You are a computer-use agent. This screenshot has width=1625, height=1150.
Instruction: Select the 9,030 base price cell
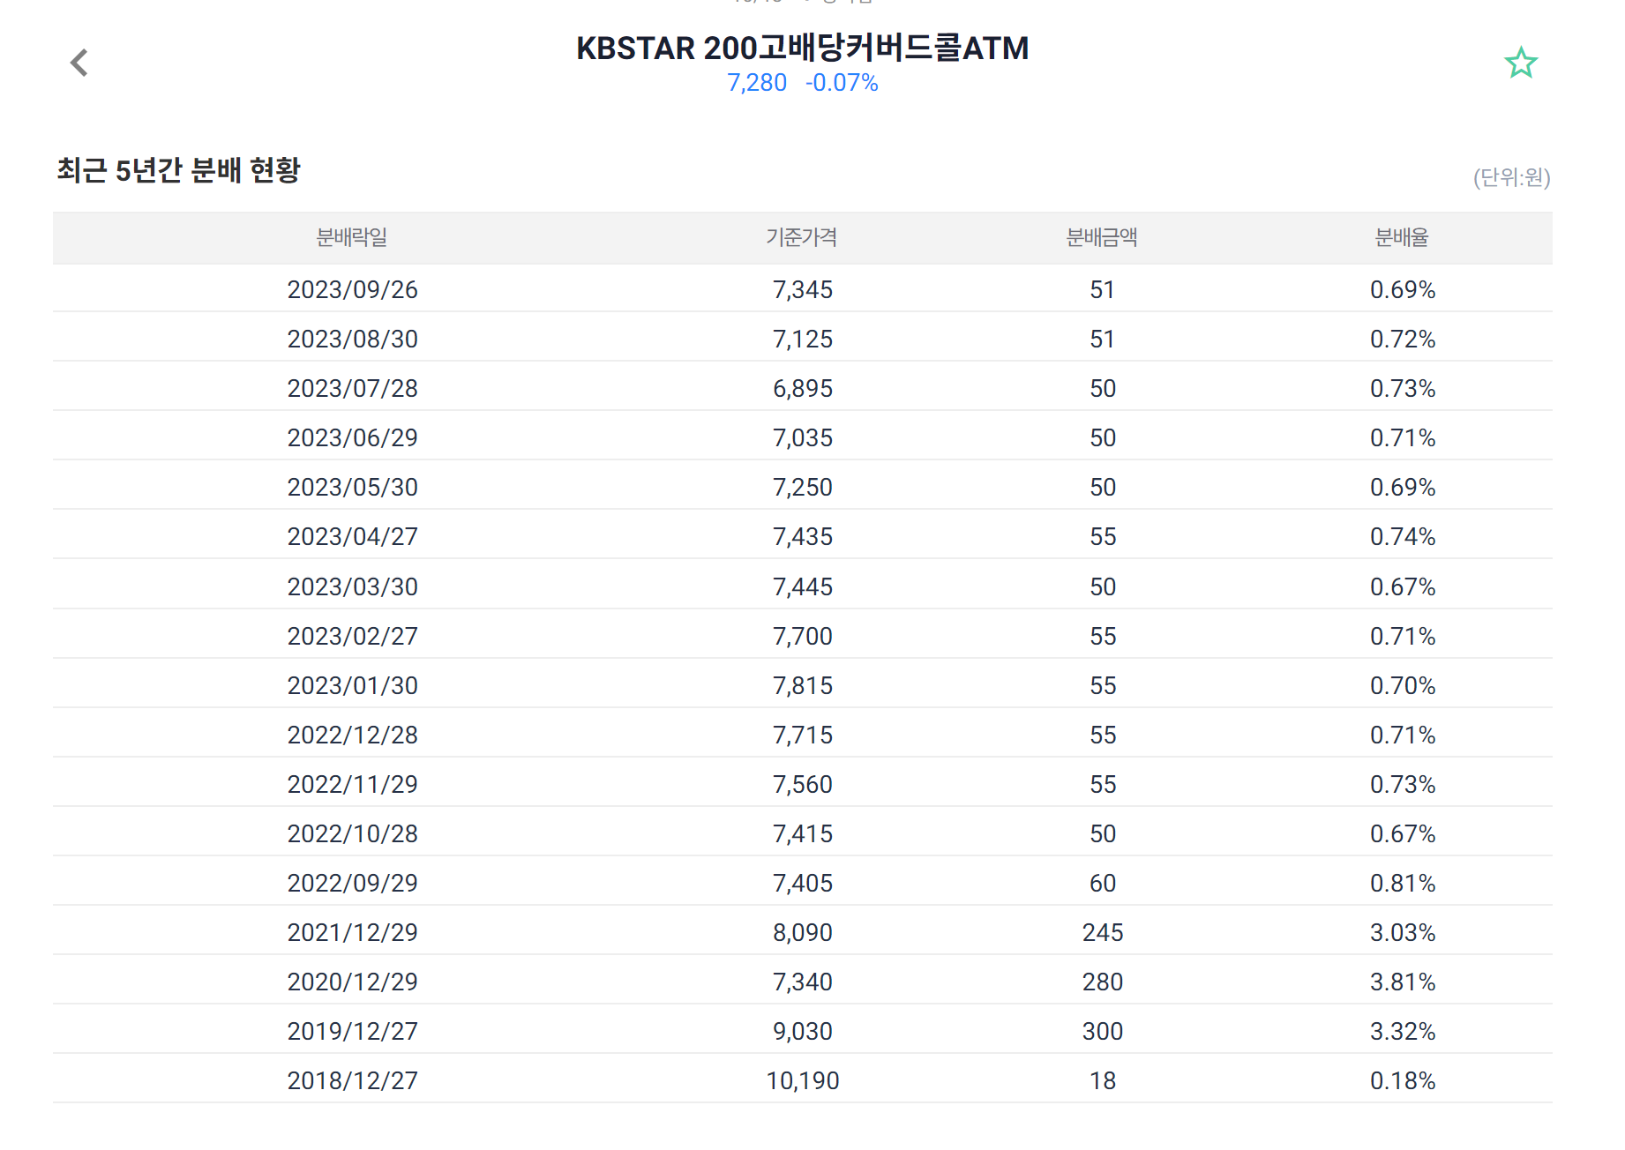pos(803,1031)
